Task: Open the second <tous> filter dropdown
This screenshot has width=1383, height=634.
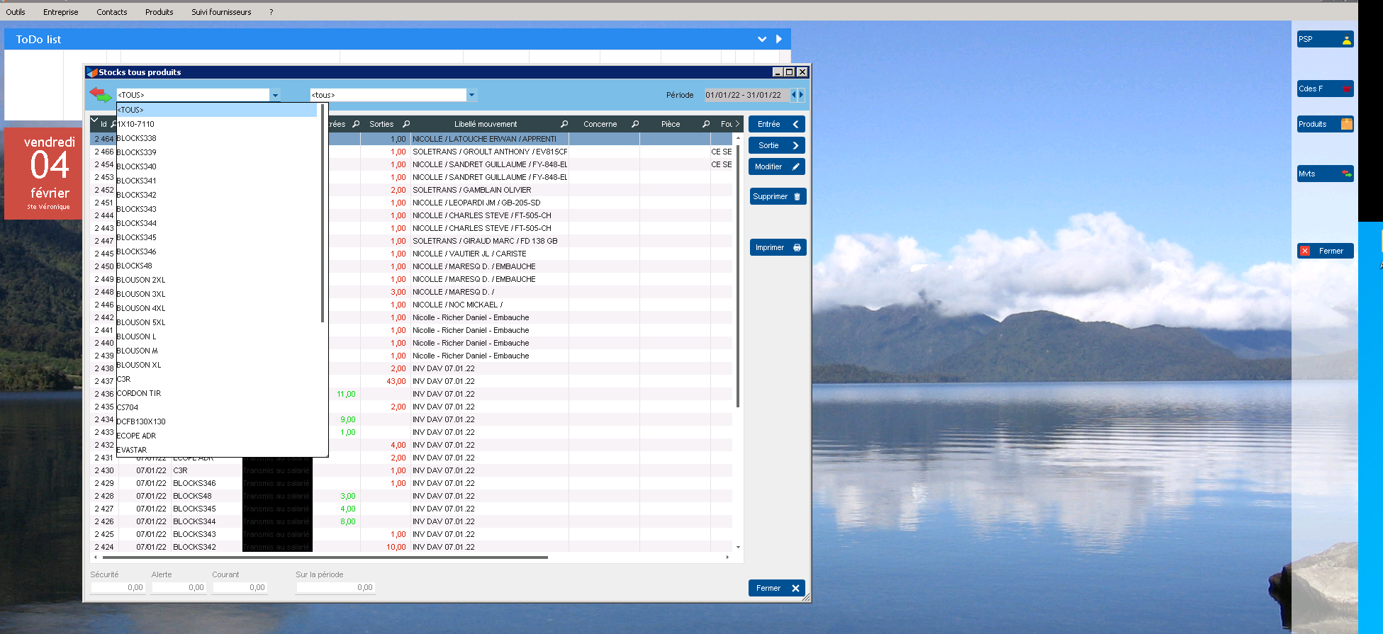Action: click(x=471, y=95)
